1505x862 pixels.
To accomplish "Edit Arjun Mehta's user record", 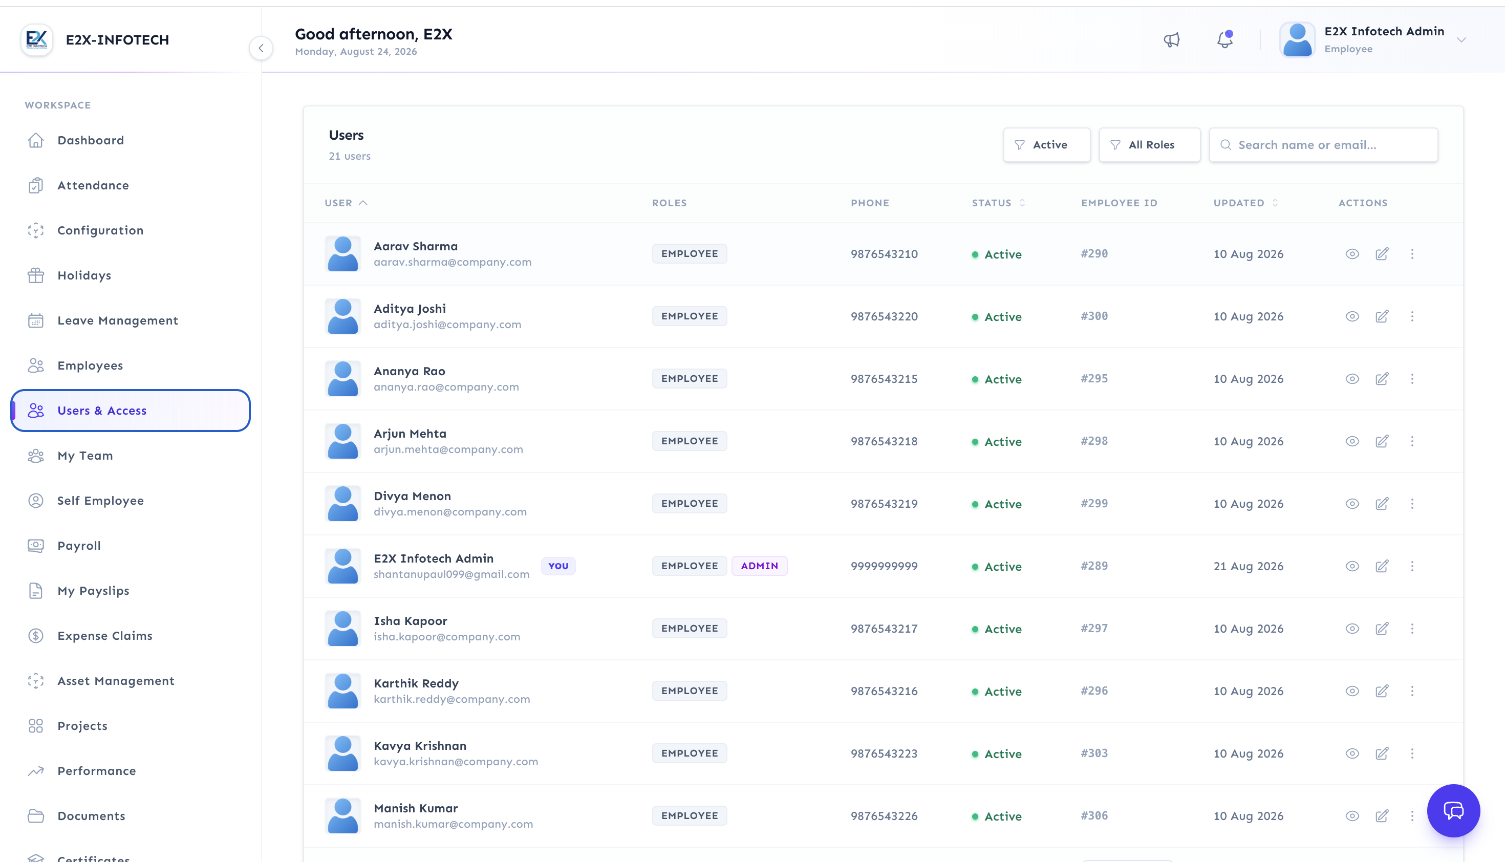I will tap(1382, 441).
